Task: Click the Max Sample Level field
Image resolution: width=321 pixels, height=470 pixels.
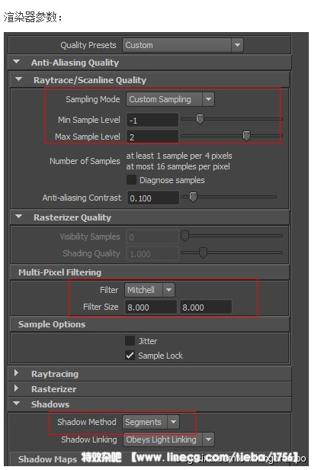Action: pos(152,137)
